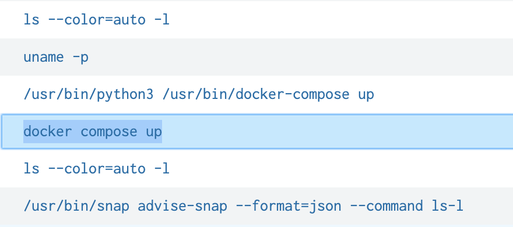
Task: Click "--command ls-l" text in snap row
Action: click(407, 206)
